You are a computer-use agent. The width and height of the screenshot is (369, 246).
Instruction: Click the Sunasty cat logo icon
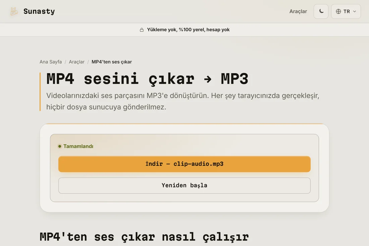point(14,11)
